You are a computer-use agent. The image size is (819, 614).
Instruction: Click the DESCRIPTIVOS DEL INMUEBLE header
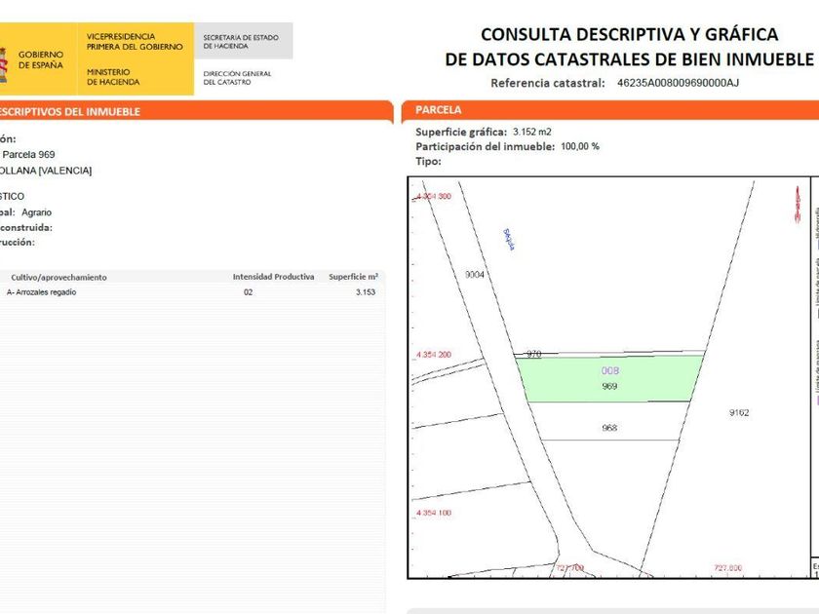(x=70, y=111)
